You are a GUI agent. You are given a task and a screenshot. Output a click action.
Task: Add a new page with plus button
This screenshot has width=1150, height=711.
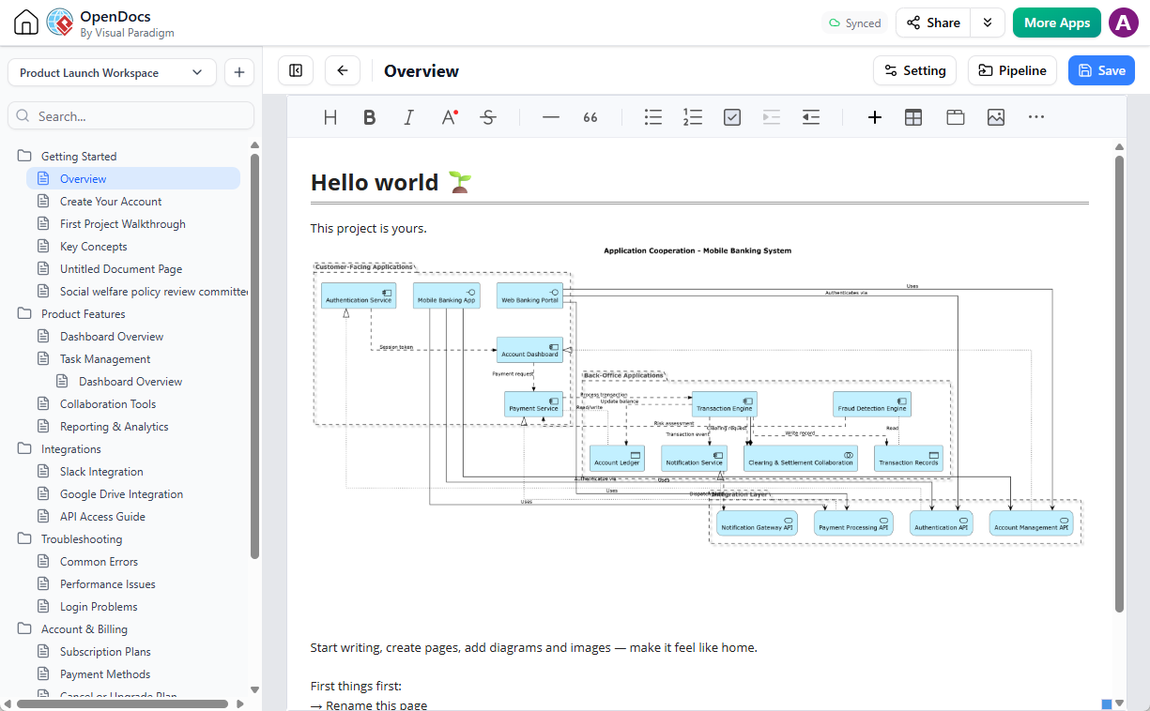tap(238, 72)
